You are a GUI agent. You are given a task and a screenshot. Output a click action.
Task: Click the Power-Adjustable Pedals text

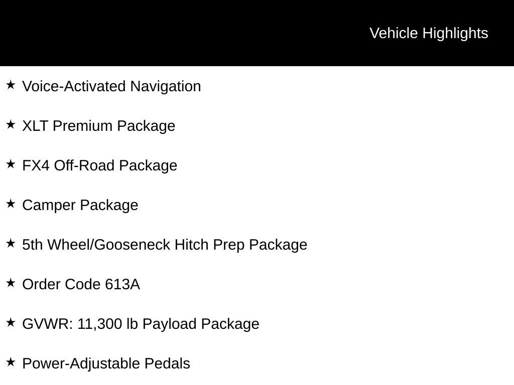[106, 364]
